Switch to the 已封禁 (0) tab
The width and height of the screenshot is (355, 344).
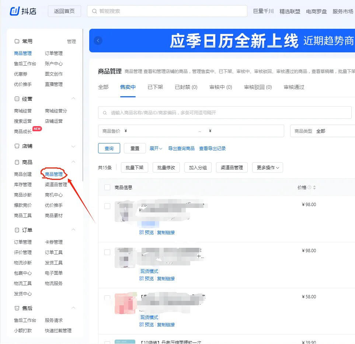tap(186, 87)
